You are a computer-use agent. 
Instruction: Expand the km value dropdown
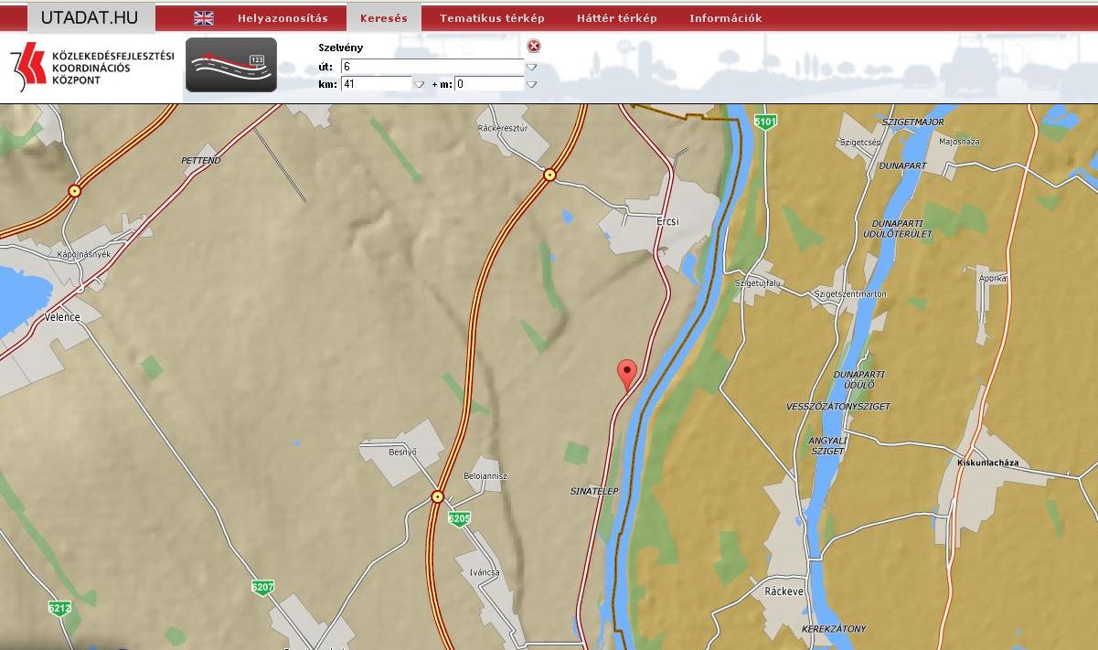point(419,84)
